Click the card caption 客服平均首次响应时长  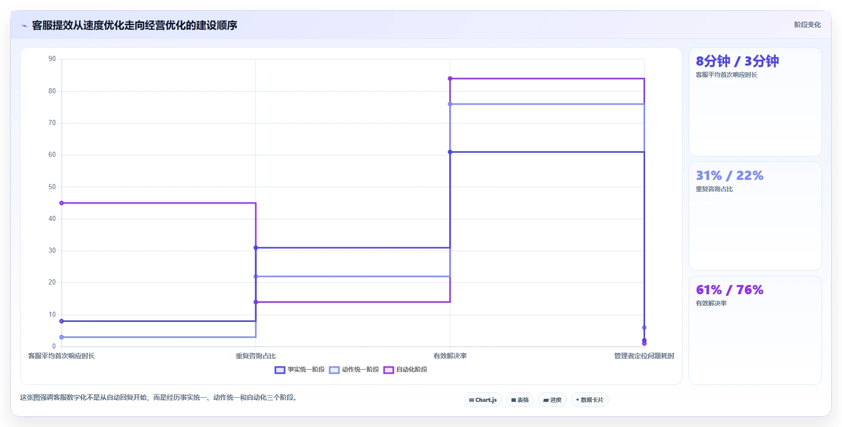pyautogui.click(x=727, y=75)
